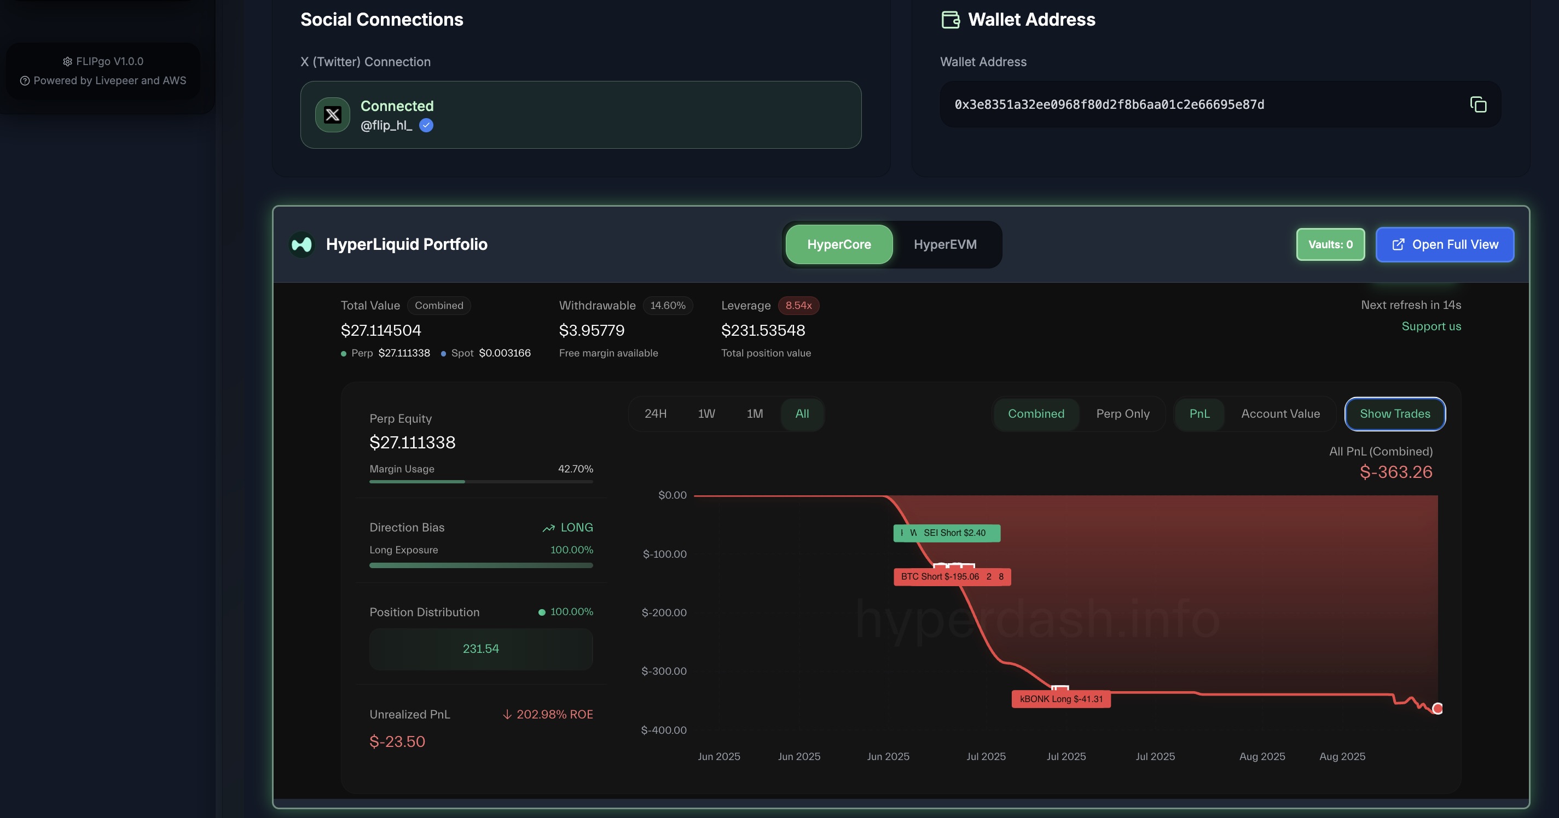Click the Spot $0.003166 legend entry
Viewport: 1559px width, 818px height.
[x=485, y=353]
